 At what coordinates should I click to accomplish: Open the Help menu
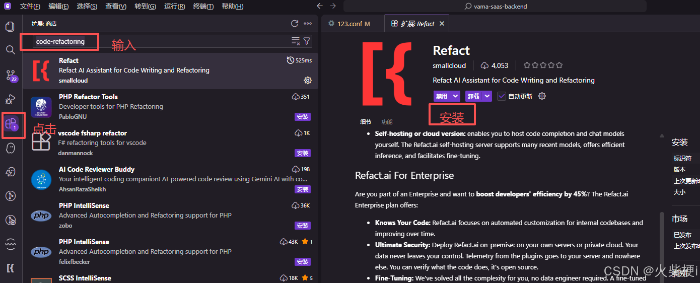pyautogui.click(x=232, y=6)
